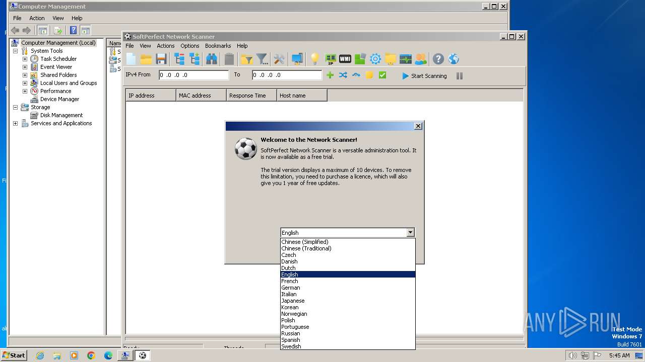Viewport: 645px width, 362px height.
Task: Expand Event Viewer tree node
Action: click(25, 67)
